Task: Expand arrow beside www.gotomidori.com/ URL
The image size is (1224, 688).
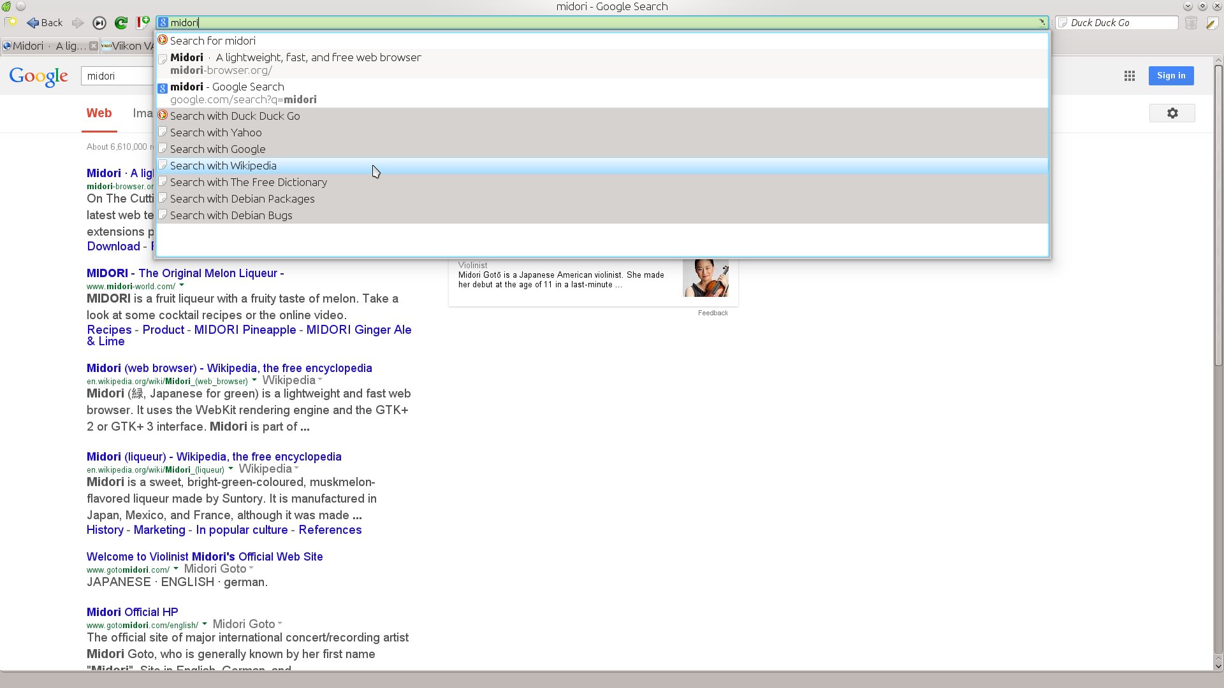Action: (x=176, y=569)
